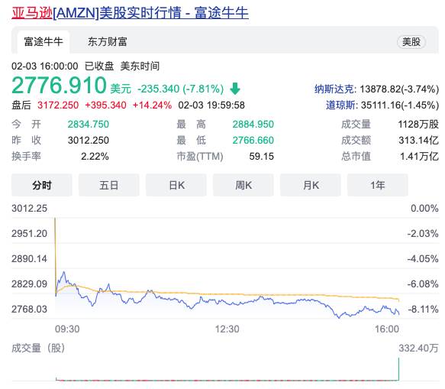
Task: Click the day high 2884.950
Action: pyautogui.click(x=253, y=124)
